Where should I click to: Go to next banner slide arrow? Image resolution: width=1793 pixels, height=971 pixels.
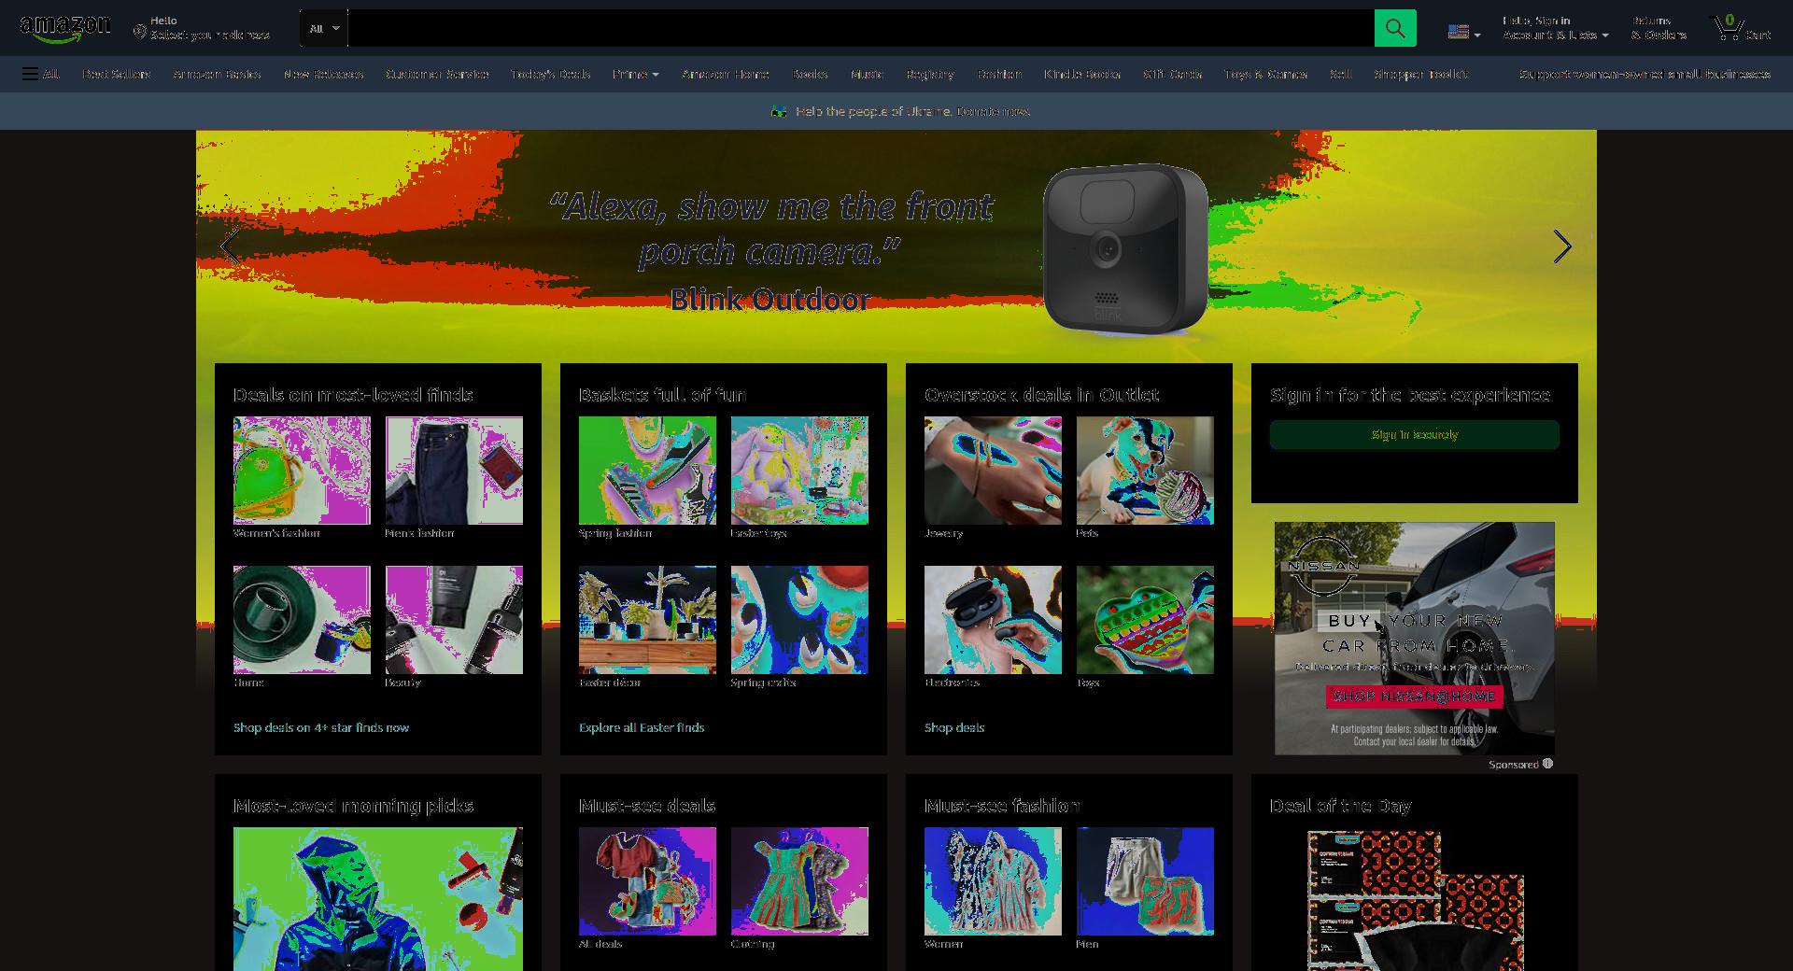(x=1562, y=246)
